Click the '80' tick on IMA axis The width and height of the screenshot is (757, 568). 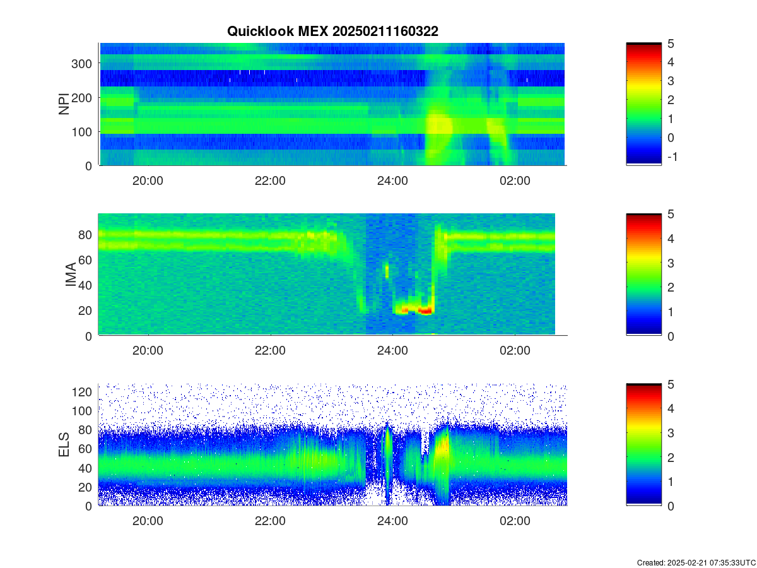[x=86, y=235]
